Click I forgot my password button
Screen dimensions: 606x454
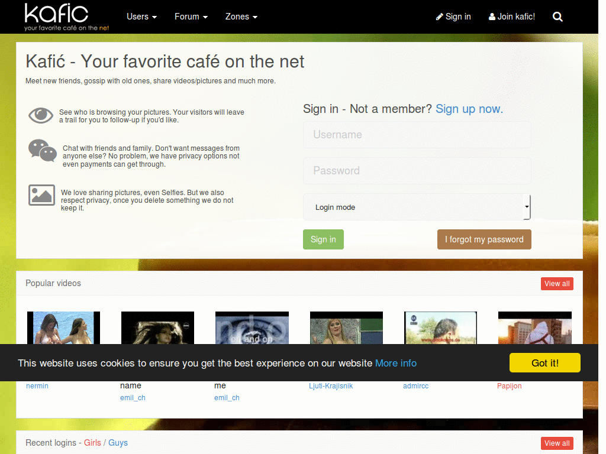point(484,239)
